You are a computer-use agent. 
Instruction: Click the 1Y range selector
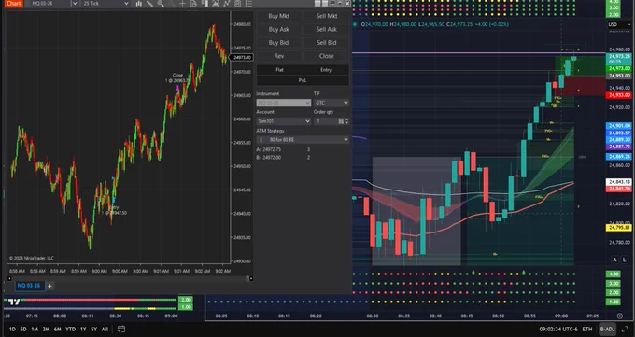tap(82, 330)
